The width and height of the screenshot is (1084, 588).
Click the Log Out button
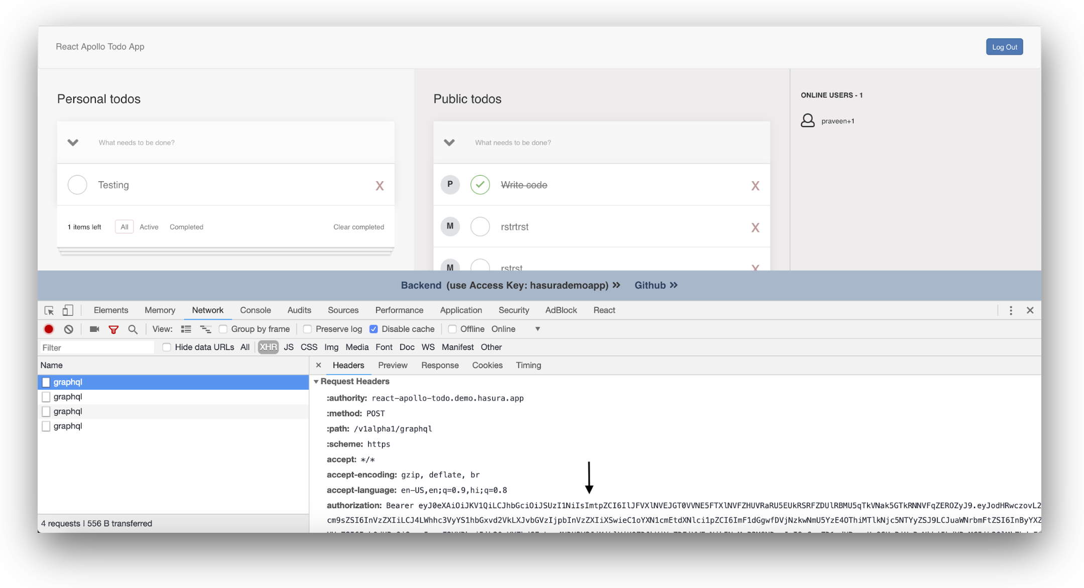coord(1004,47)
